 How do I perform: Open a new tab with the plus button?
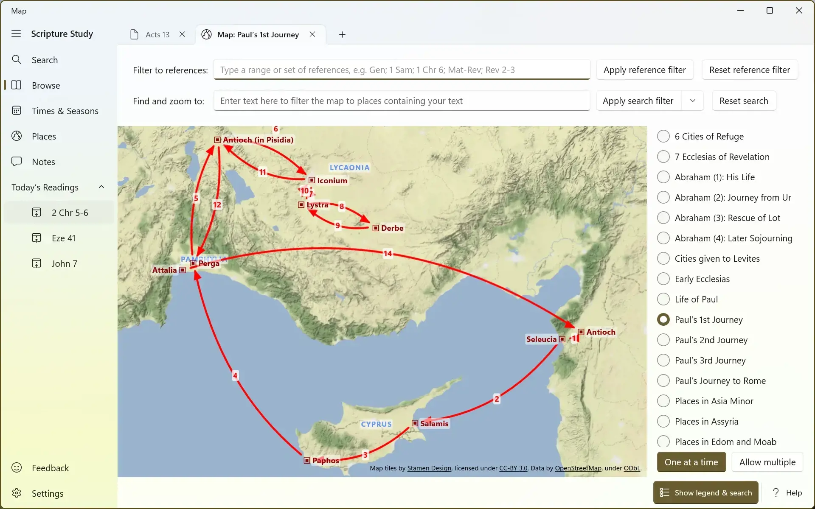(342, 34)
